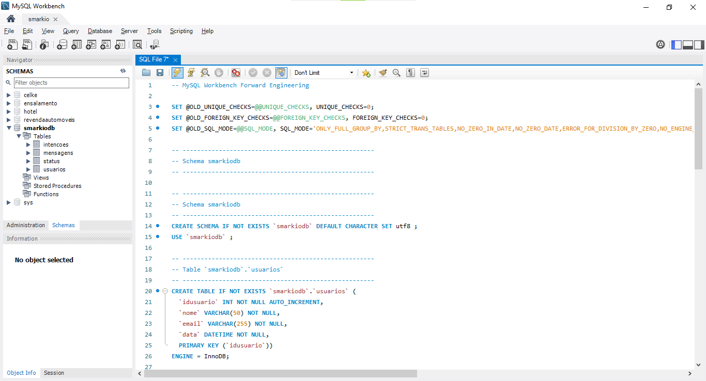Image resolution: width=706 pixels, height=381 pixels.
Task: Create a new function icon
Action: point(120,44)
